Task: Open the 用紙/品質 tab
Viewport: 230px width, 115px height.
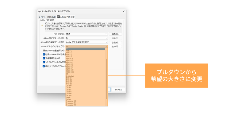Action: click(x=51, y=17)
